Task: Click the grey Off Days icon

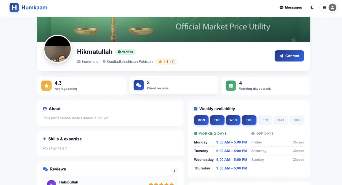Action: coord(253,133)
